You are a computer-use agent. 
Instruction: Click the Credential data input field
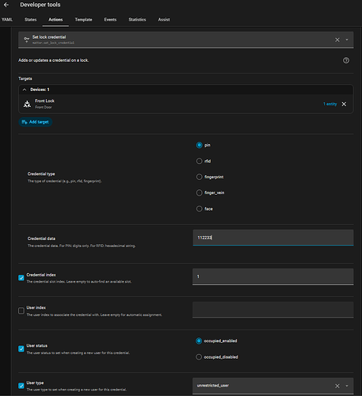pyautogui.click(x=273, y=238)
